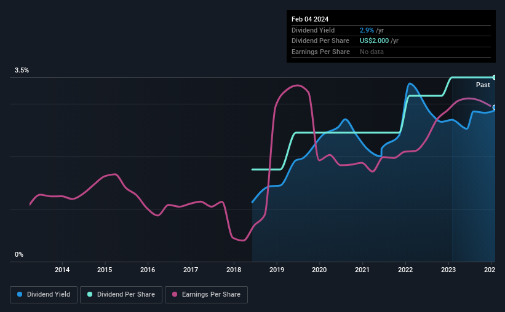This screenshot has height=312, width=505.
Task: Select the 2019 label on time axis
Action: 277,270
